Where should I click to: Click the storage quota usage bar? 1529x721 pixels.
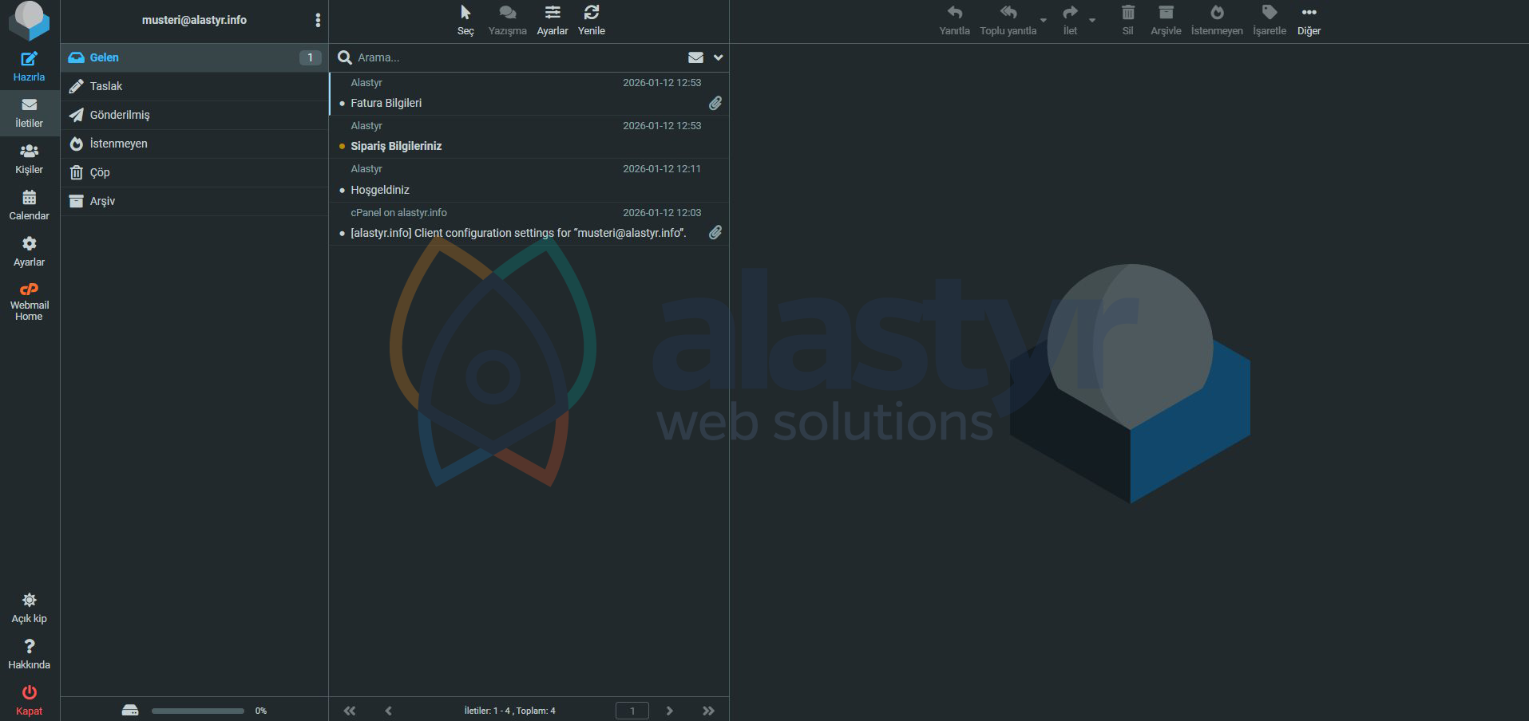click(198, 711)
